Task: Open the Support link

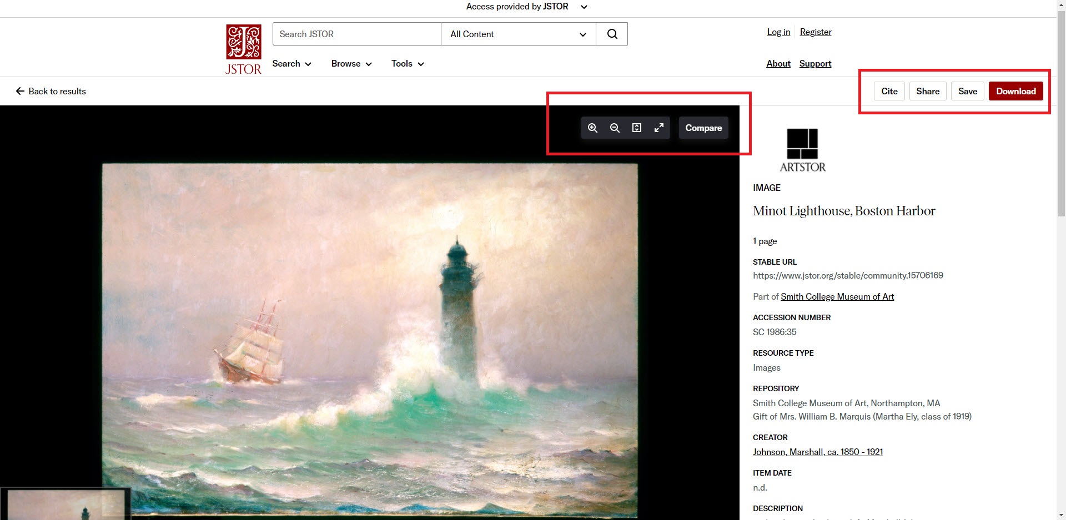Action: coord(815,63)
